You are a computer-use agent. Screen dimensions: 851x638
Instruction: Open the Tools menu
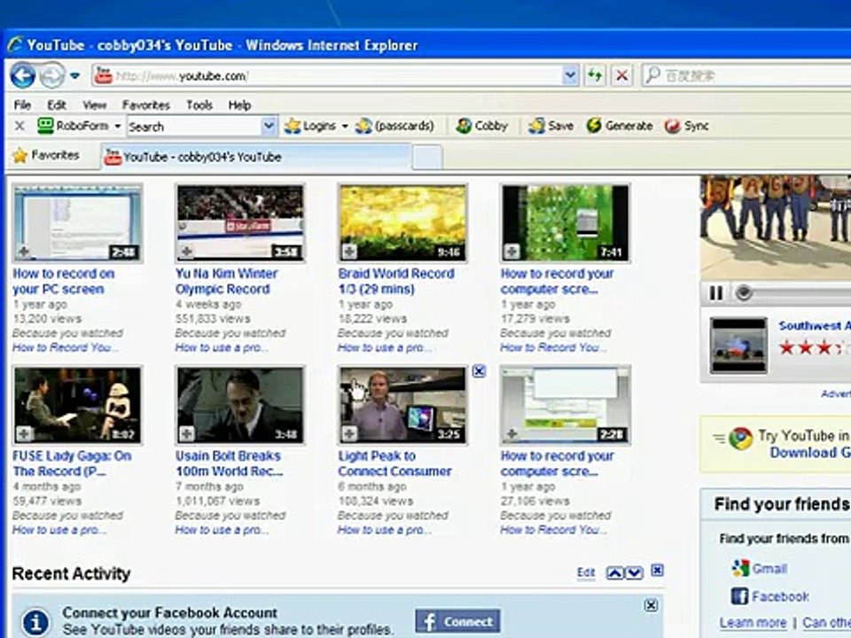pos(199,105)
